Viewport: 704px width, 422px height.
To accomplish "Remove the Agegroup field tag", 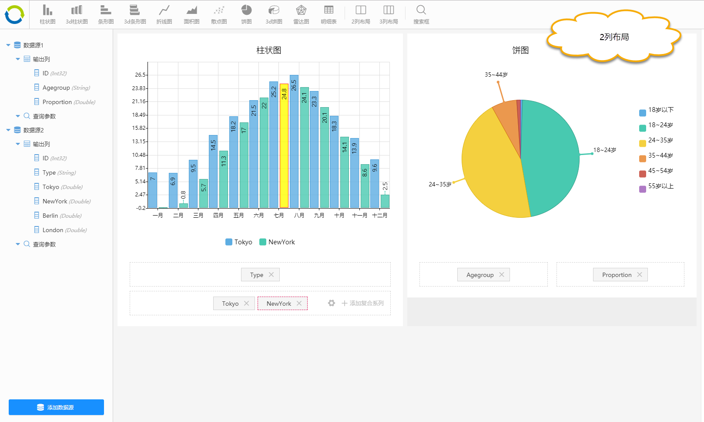I will pos(502,274).
